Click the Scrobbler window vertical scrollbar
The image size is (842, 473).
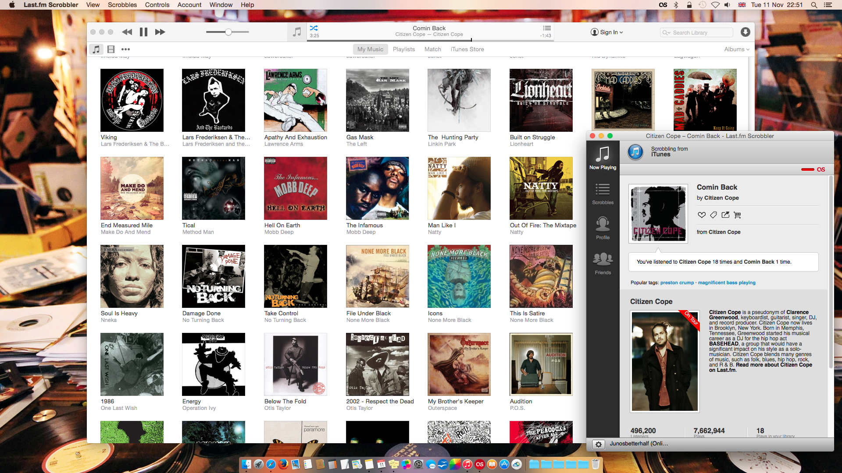(831, 272)
